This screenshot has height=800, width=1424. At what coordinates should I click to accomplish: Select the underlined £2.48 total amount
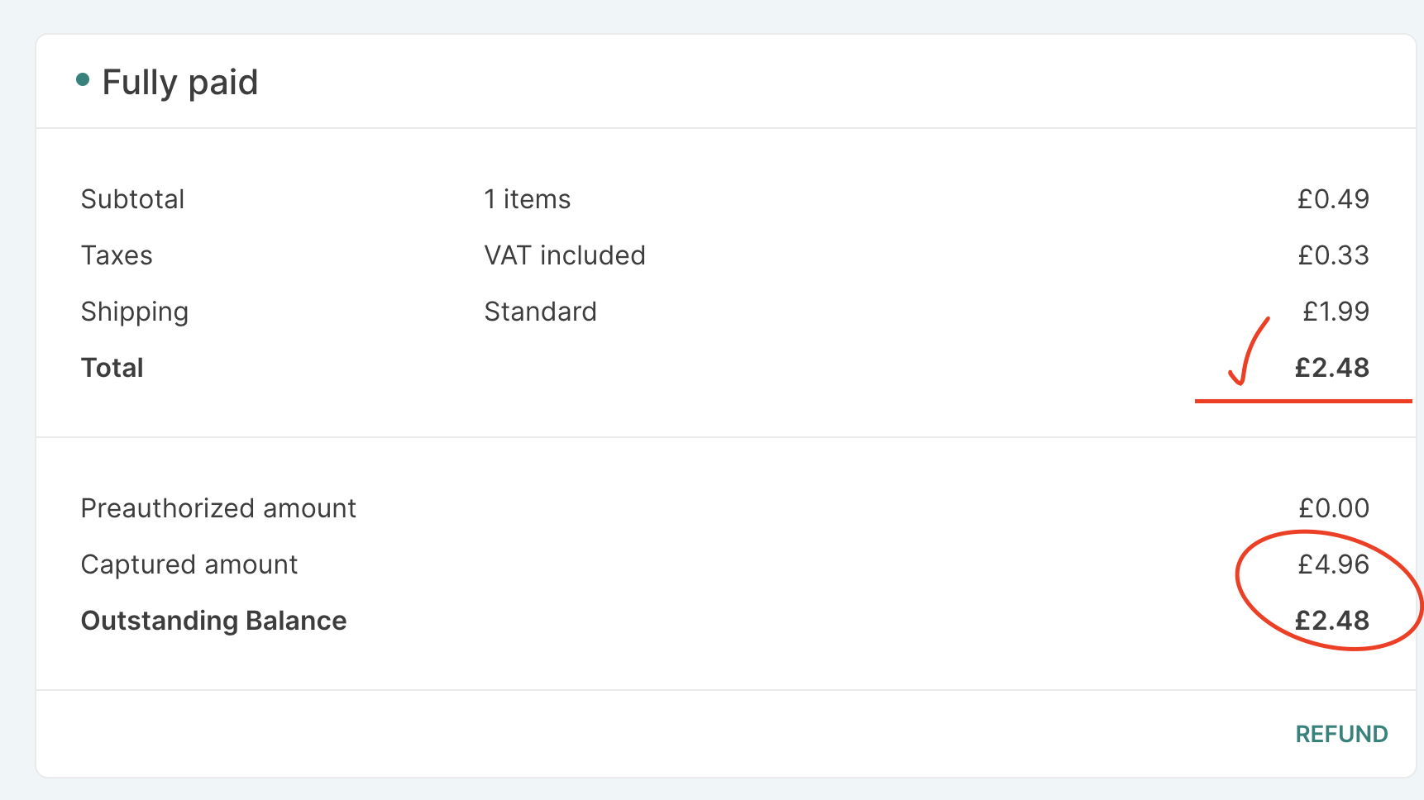pos(1332,368)
